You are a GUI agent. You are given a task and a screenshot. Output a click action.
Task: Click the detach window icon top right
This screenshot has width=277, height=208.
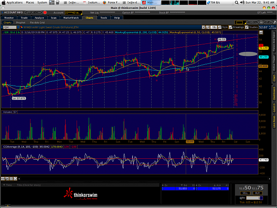pos(274,22)
